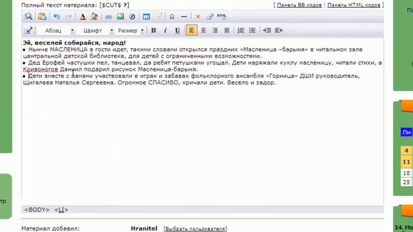Align text to the right
Viewport: 413px width, 232px height.
point(215,30)
